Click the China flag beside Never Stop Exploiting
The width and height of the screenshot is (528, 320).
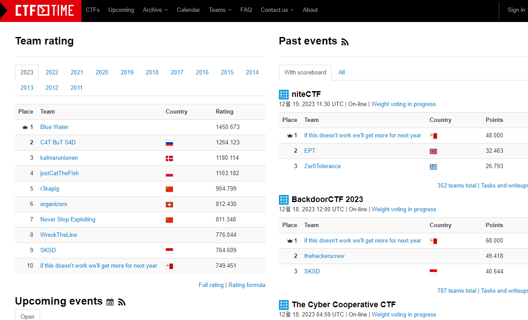(x=169, y=220)
